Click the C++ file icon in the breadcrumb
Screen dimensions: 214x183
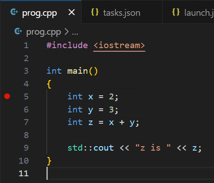pos(18,31)
